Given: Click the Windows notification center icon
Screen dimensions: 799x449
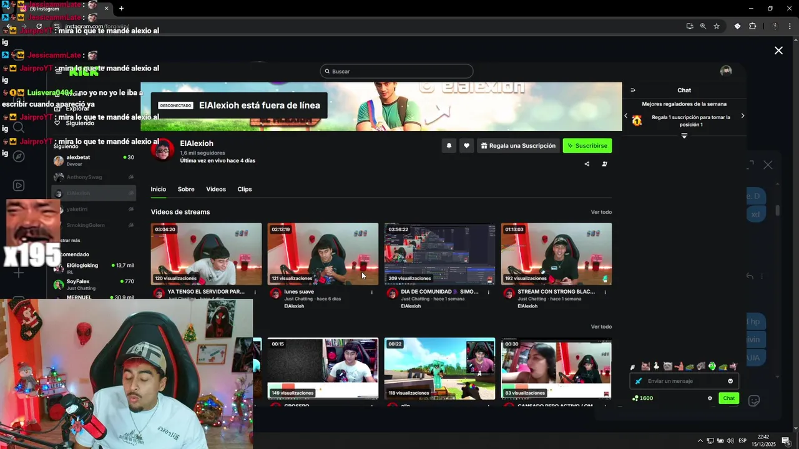Looking at the screenshot, I should click(786, 441).
